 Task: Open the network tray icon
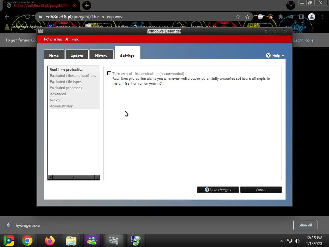289,241
